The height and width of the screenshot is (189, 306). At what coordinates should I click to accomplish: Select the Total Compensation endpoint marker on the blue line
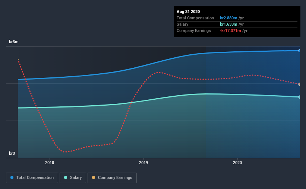pyautogui.click(x=299, y=51)
